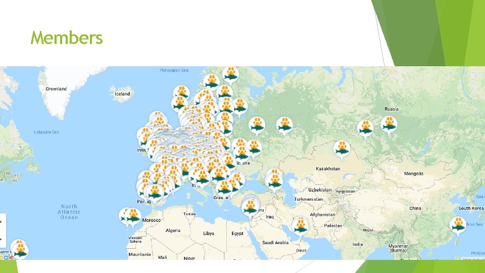Click the right-hand marker off Morocco's coast

(133, 217)
